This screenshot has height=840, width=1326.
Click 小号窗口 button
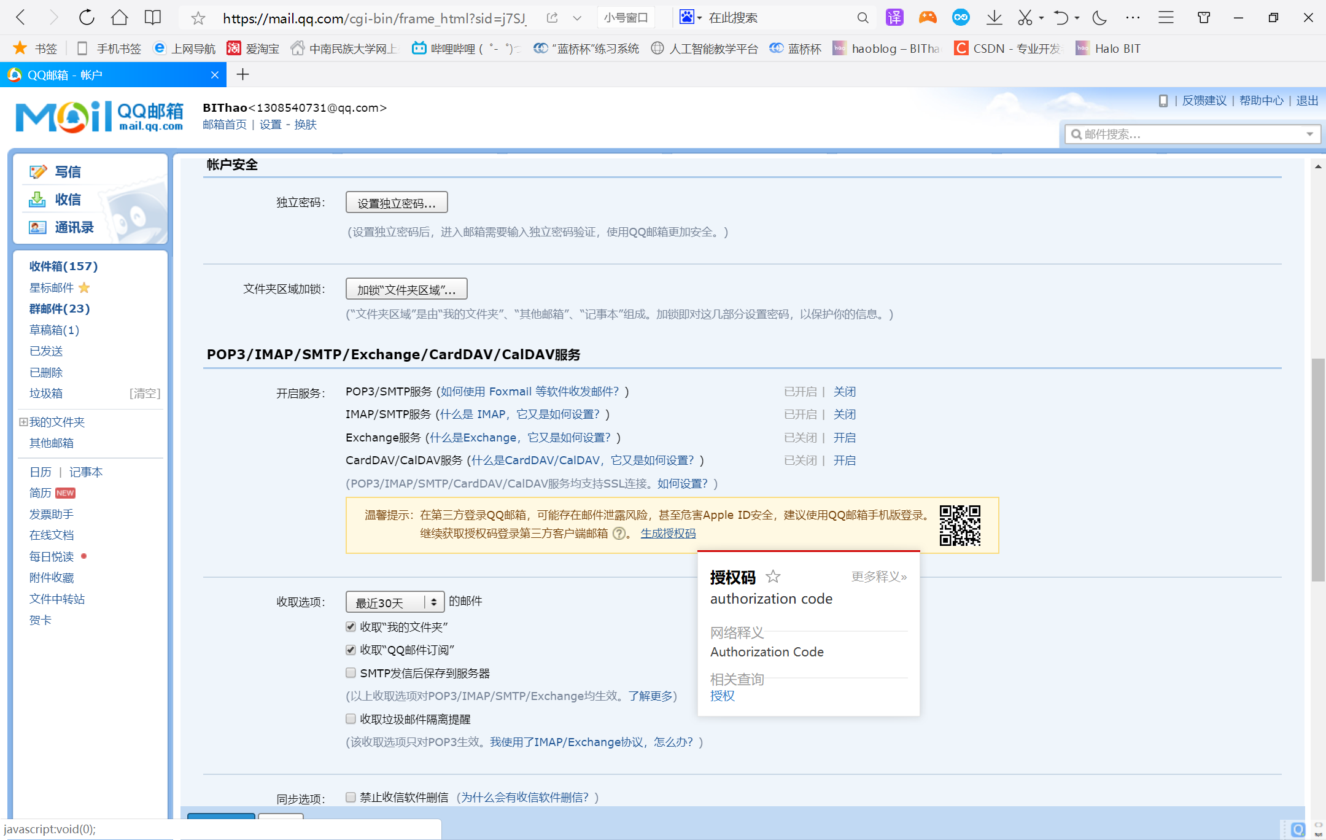click(x=626, y=18)
